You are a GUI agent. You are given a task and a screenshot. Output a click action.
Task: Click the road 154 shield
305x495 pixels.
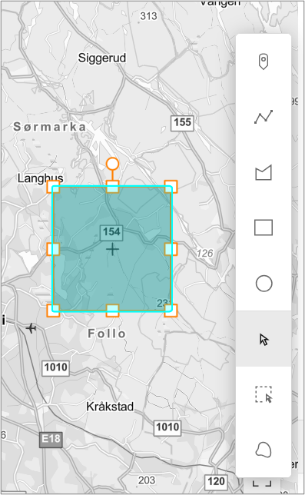[111, 232]
